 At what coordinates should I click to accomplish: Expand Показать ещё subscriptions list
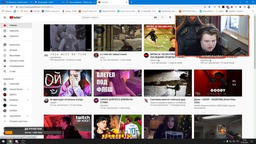(x=16, y=121)
